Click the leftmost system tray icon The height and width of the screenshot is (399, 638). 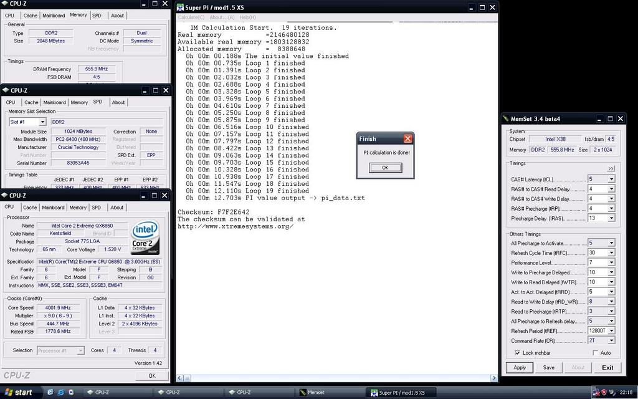click(x=596, y=393)
